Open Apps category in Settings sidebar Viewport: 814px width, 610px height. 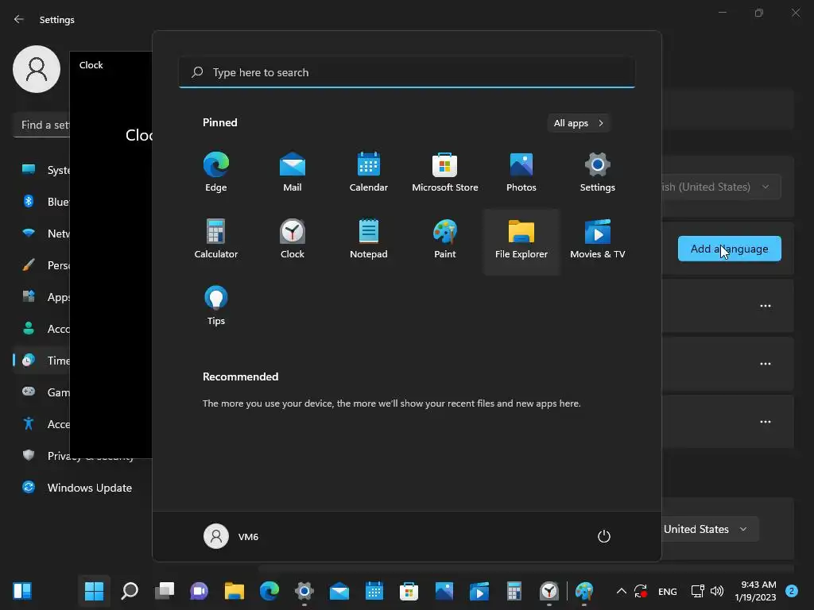point(41,297)
